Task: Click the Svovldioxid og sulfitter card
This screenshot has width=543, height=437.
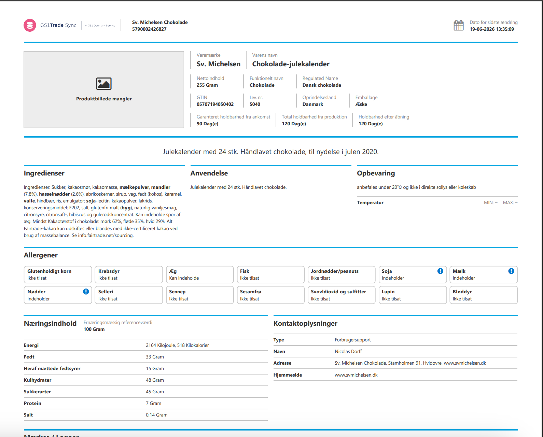Action: 342,295
